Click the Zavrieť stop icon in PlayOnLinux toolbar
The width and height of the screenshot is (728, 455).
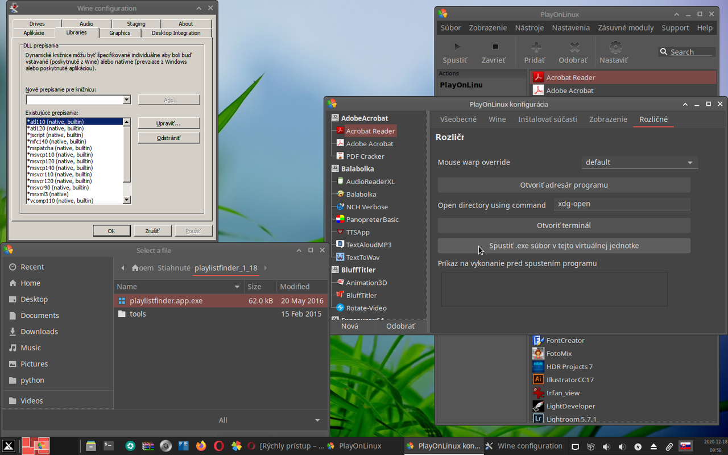tap(495, 47)
